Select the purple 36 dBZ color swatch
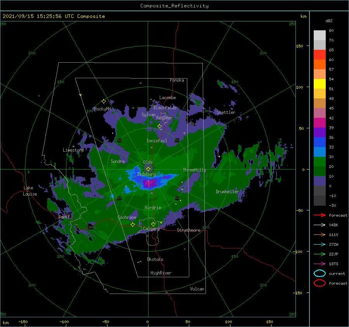The width and height of the screenshot is (349, 327). 320,133
